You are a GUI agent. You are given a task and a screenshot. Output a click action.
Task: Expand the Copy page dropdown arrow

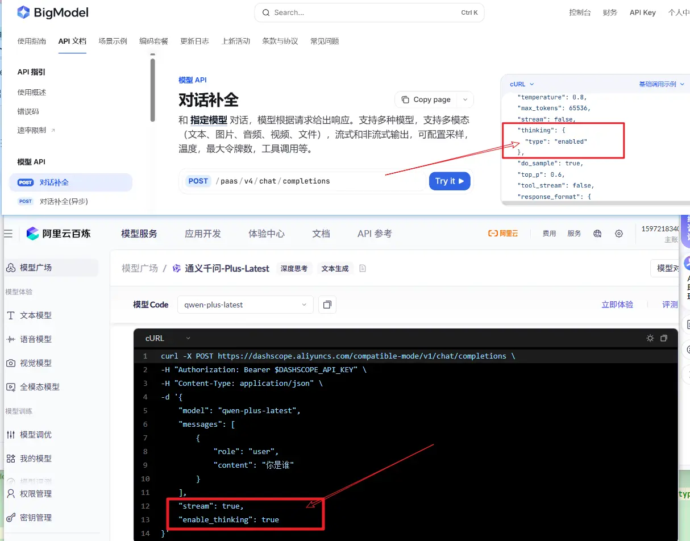pyautogui.click(x=465, y=99)
